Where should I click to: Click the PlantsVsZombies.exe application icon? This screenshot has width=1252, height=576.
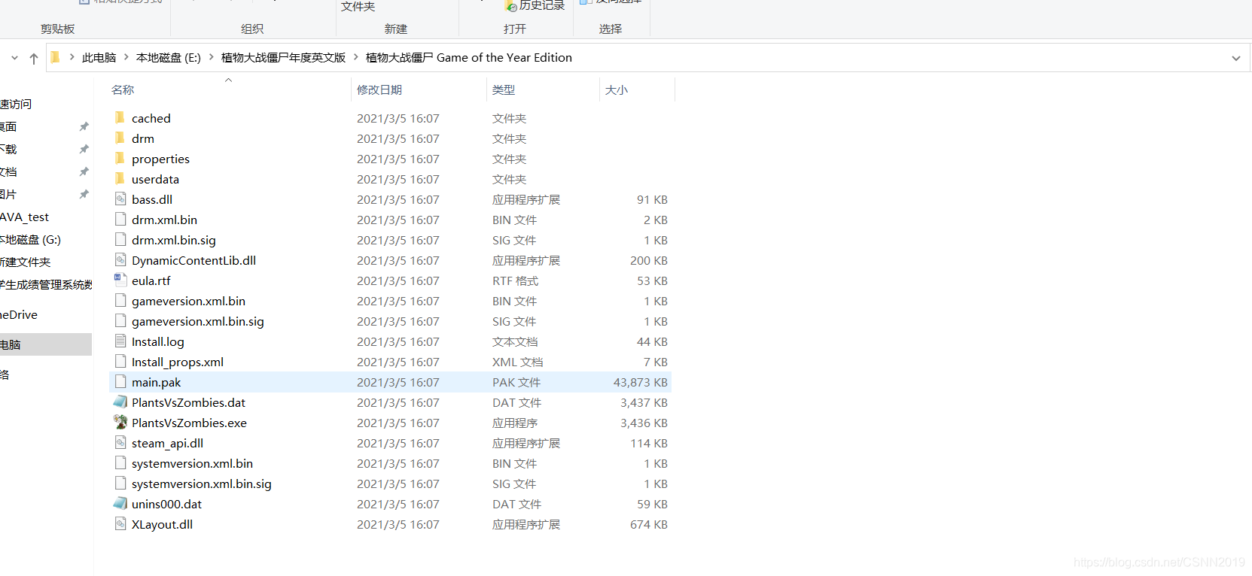(120, 422)
